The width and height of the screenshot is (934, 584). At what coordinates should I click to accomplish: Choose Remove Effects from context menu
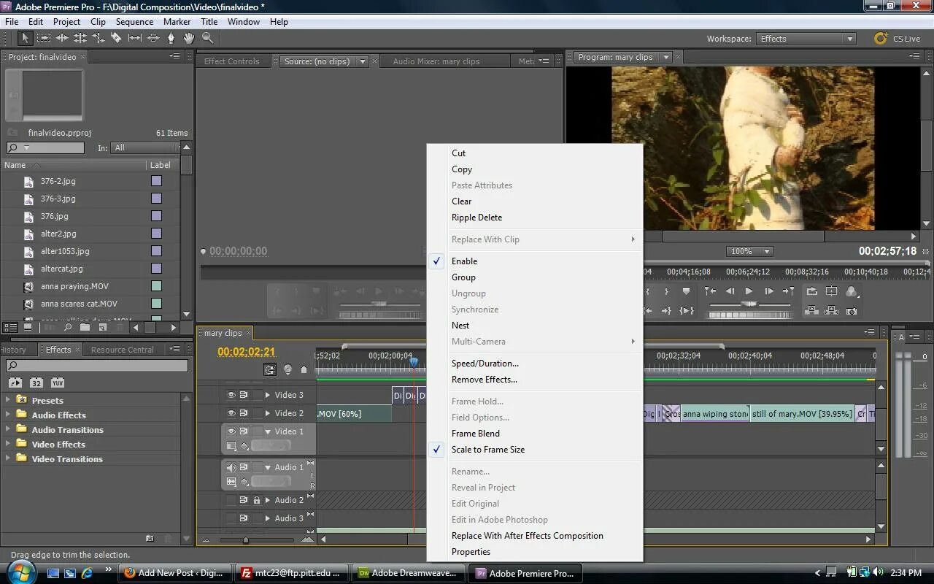point(534,380)
